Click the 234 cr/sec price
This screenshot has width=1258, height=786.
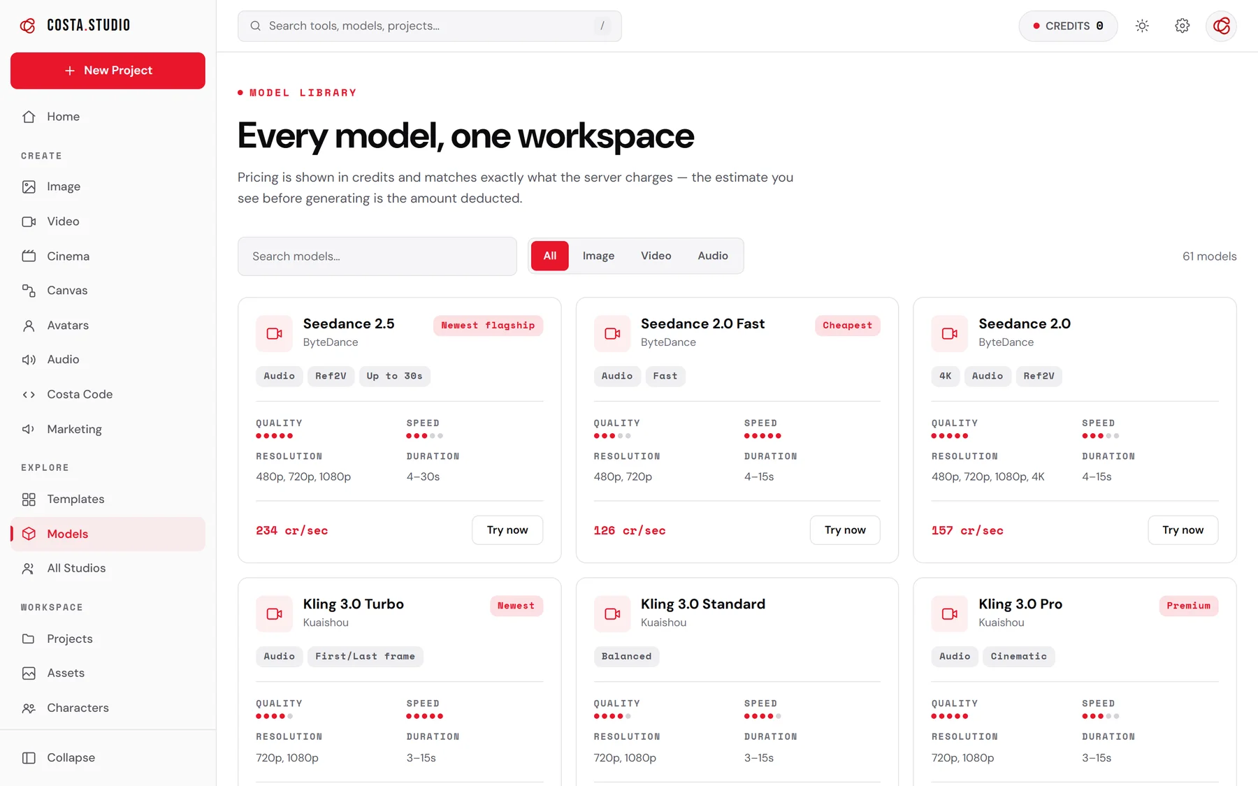pos(292,531)
